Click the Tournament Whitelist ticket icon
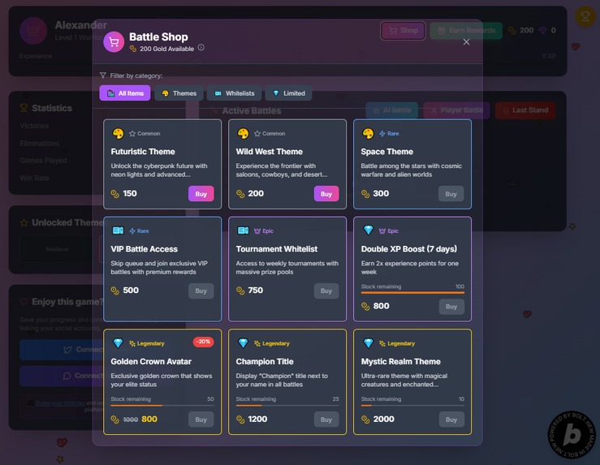The height and width of the screenshot is (465, 600). pyautogui.click(x=243, y=230)
